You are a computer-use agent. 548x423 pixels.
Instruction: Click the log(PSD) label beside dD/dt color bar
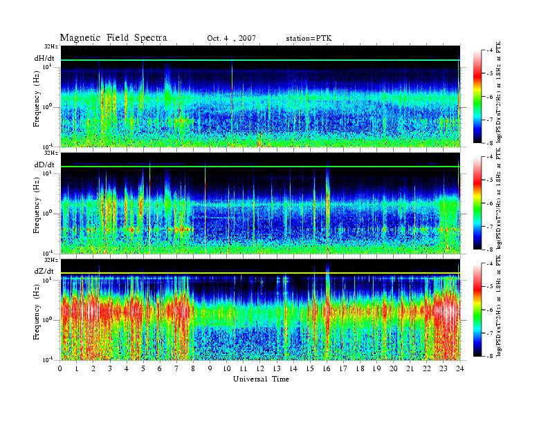pyautogui.click(x=499, y=199)
